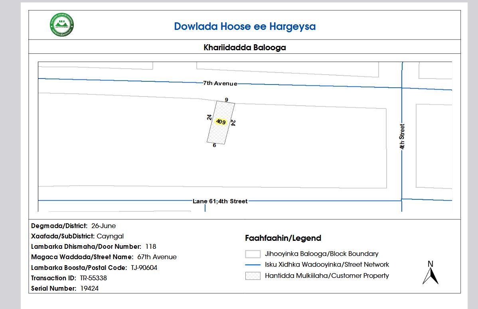This screenshot has height=309, width=478.
Task: Click the highlighted parcel number 409
Action: pos(221,122)
